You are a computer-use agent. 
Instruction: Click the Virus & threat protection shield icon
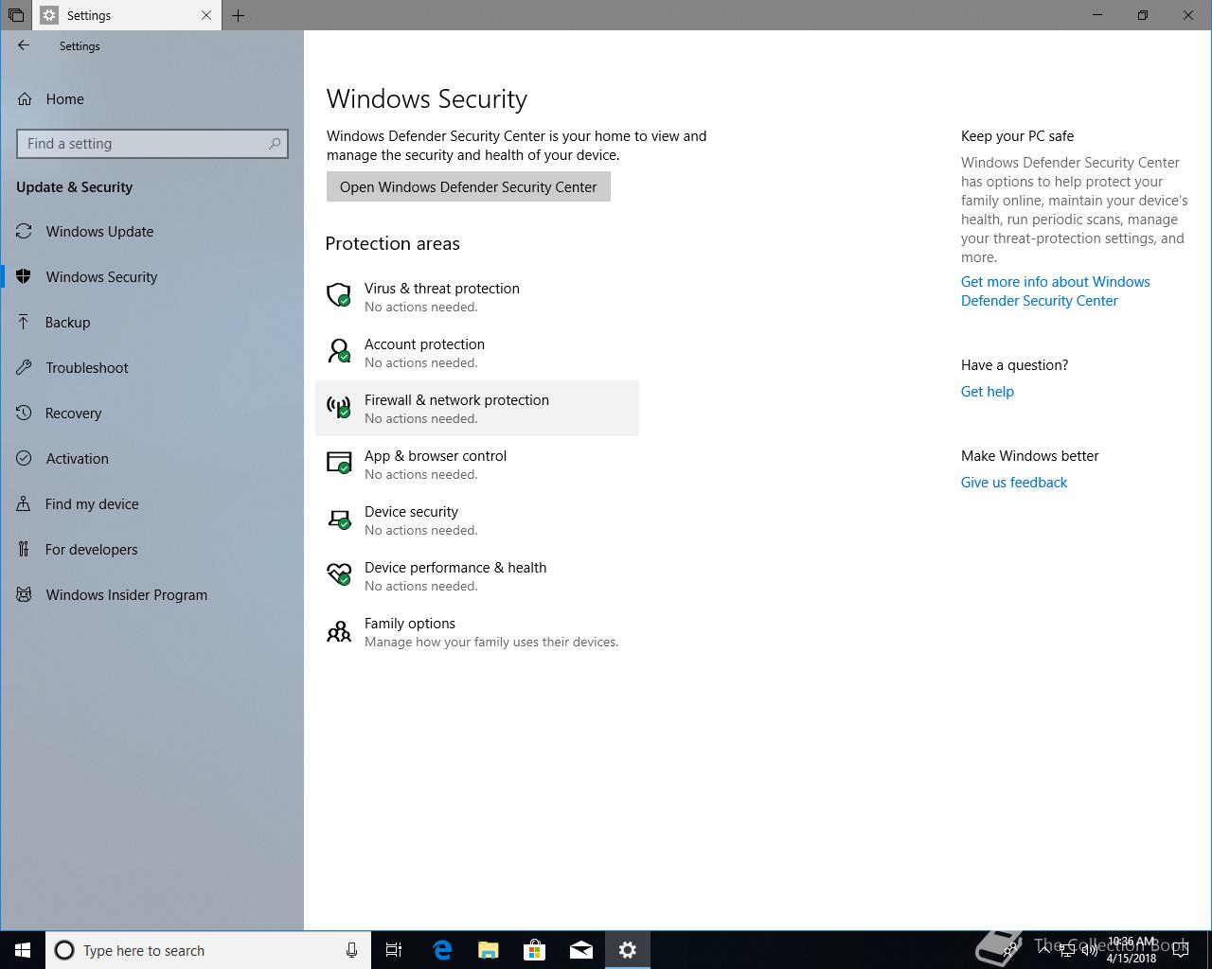pyautogui.click(x=338, y=295)
